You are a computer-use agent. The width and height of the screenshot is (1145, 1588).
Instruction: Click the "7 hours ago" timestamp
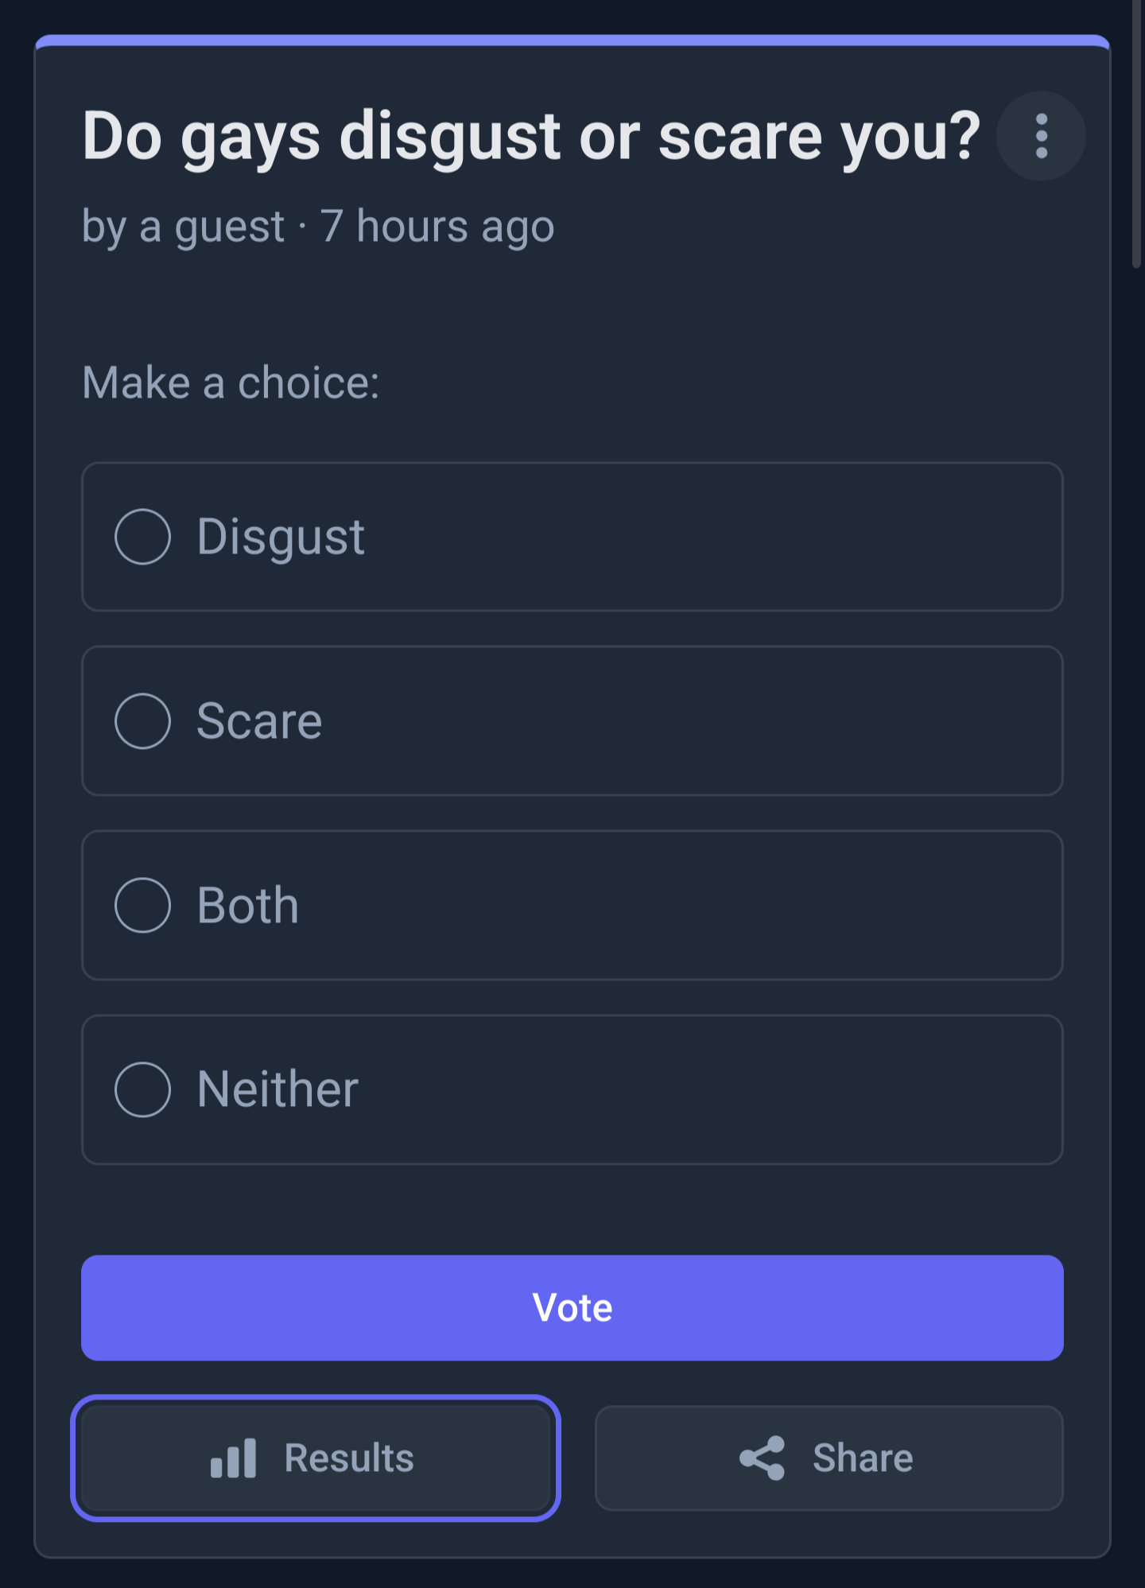point(437,227)
